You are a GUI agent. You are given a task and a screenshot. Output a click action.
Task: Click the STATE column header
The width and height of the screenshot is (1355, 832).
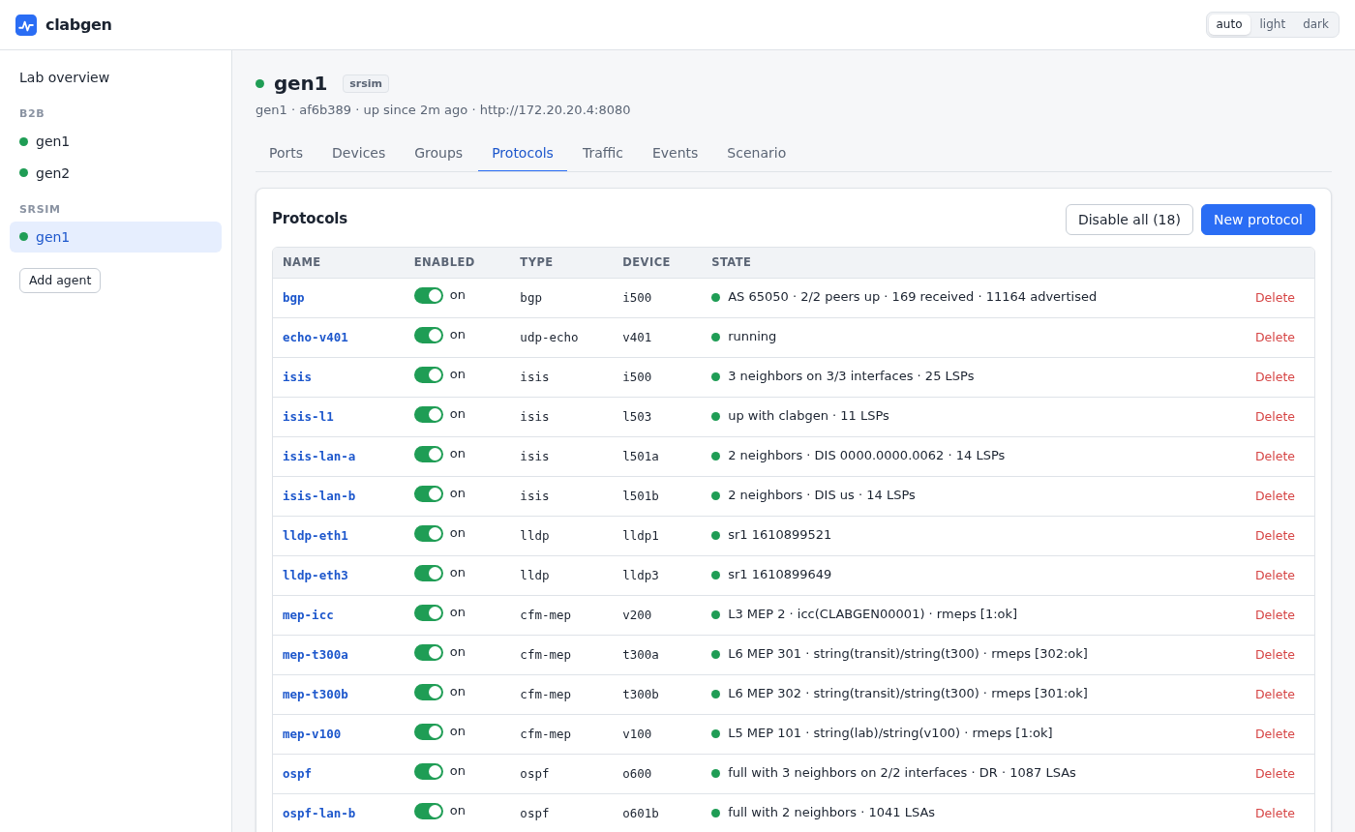[x=732, y=262]
